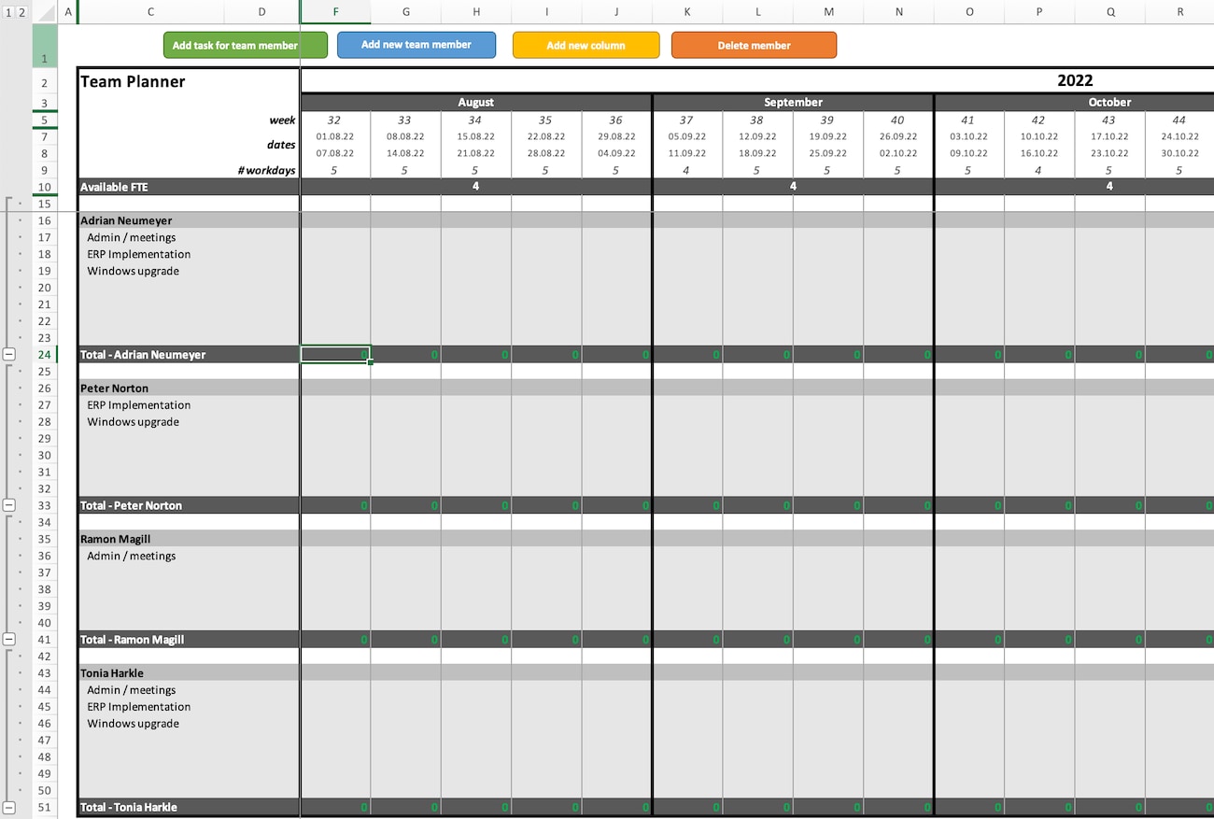This screenshot has width=1214, height=819.
Task: Collapse the Ramon Magill row group
Action: coord(9,640)
